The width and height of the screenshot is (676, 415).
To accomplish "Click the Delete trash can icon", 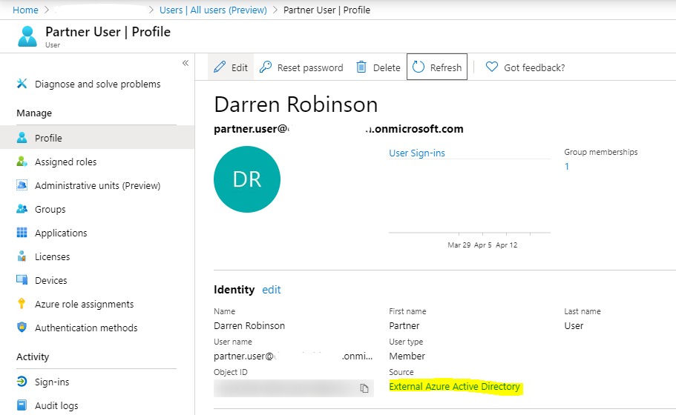I will click(361, 67).
